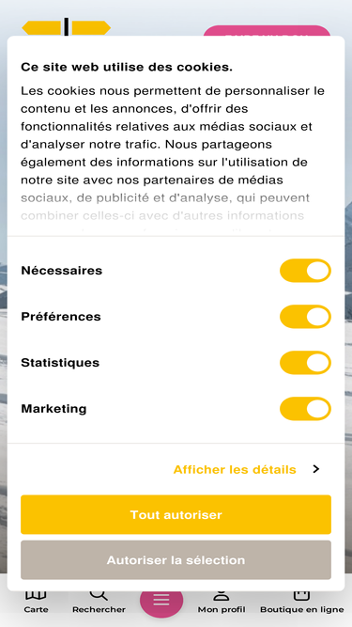The height and width of the screenshot is (627, 352).
Task: Select the Rechercher tab label
Action: tap(99, 610)
